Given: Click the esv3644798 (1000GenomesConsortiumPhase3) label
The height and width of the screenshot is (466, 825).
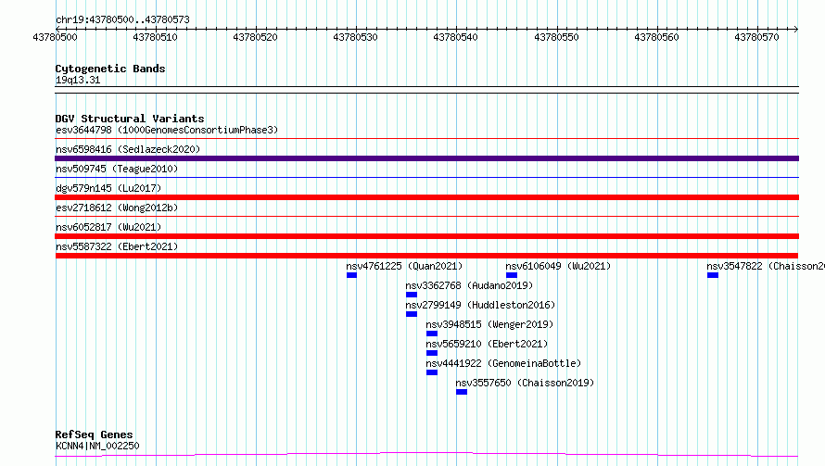Looking at the screenshot, I should (167, 130).
